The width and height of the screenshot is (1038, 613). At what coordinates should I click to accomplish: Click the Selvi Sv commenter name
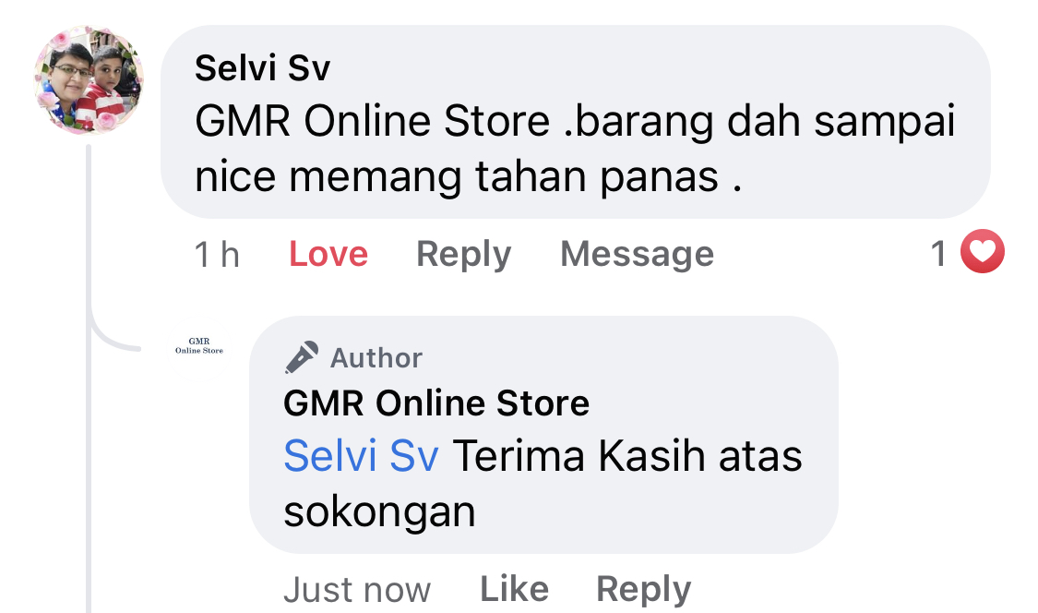click(x=262, y=68)
